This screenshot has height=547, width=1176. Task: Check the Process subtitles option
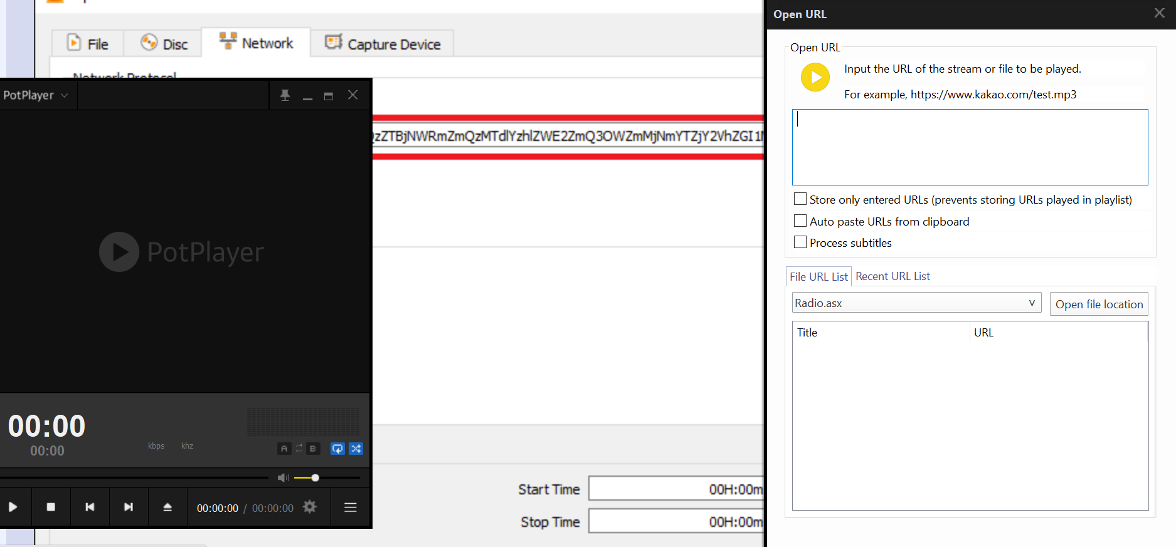point(800,242)
